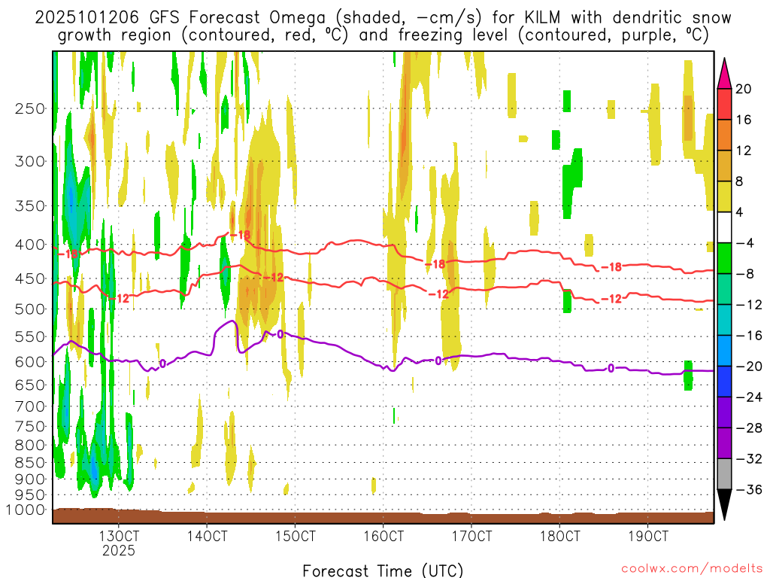Image resolution: width=770 pixels, height=578 pixels.
Task: Click the red color swatch labeled 16-20
Action: pyautogui.click(x=724, y=104)
